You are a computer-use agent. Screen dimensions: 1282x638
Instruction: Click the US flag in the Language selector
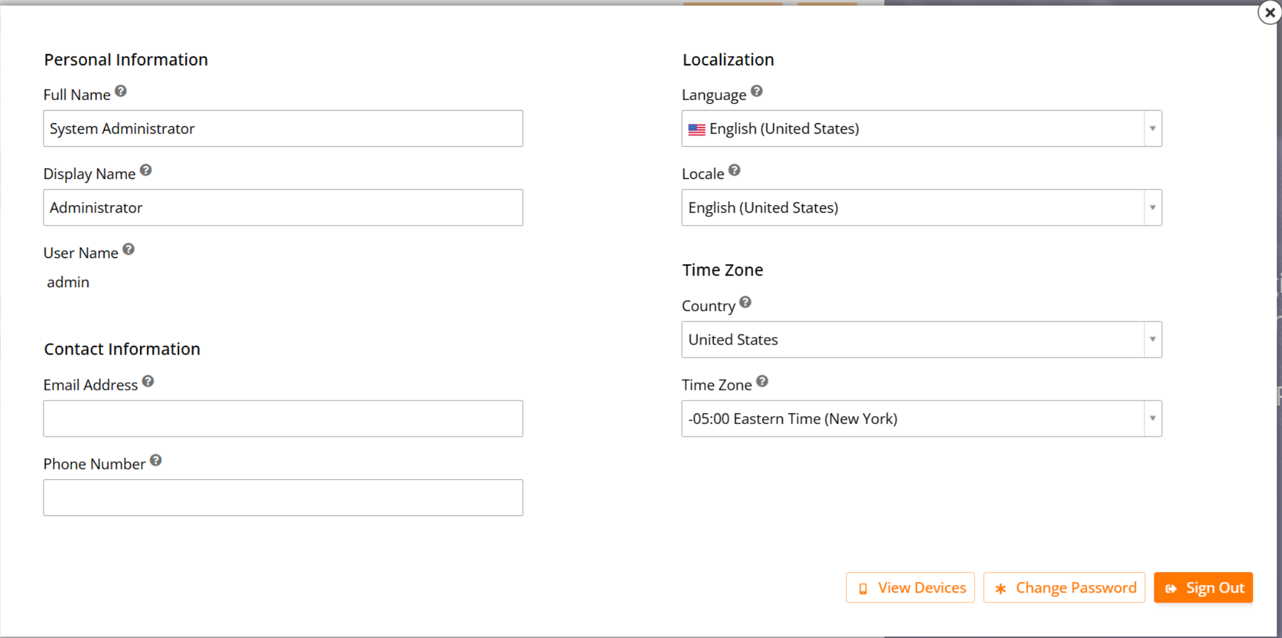pyautogui.click(x=697, y=129)
